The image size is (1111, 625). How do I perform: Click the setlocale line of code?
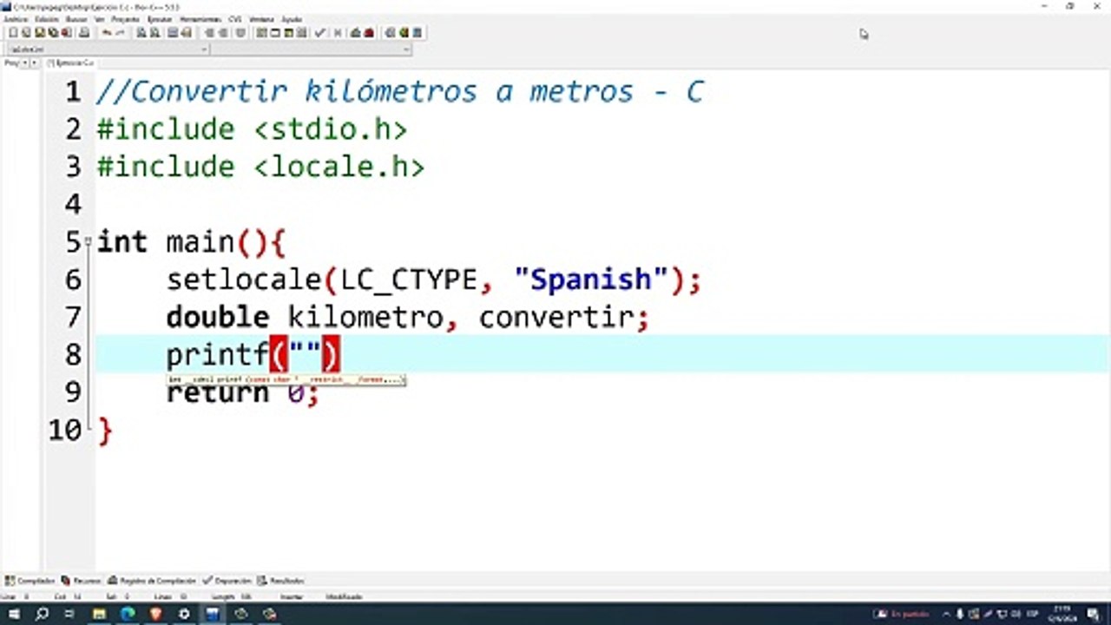(x=433, y=280)
